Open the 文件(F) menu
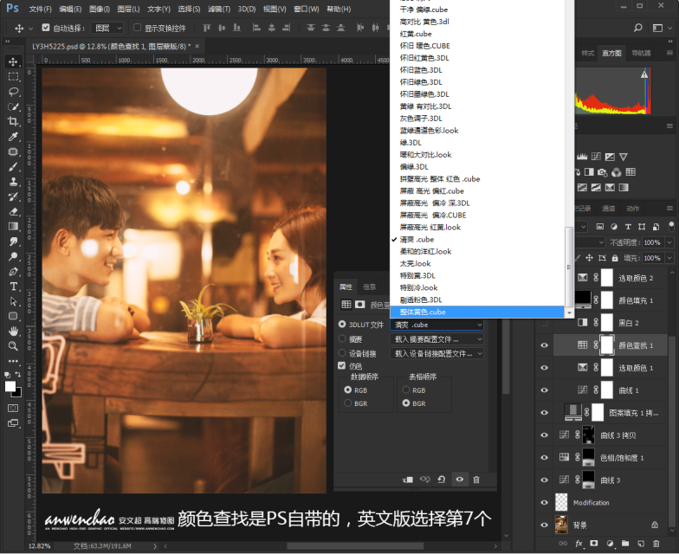The height and width of the screenshot is (554, 679). (x=40, y=9)
